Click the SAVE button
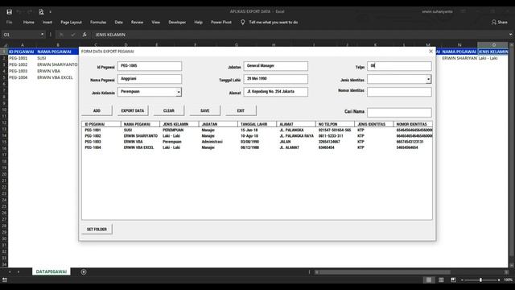This screenshot has width=515, height=290. (x=205, y=111)
